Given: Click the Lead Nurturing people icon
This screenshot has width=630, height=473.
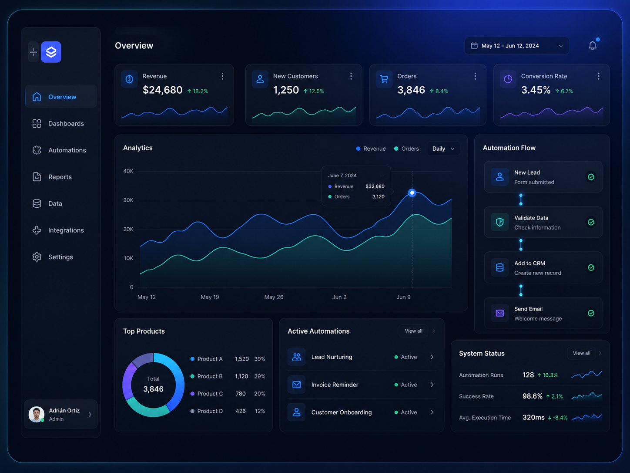Looking at the screenshot, I should [x=296, y=357].
